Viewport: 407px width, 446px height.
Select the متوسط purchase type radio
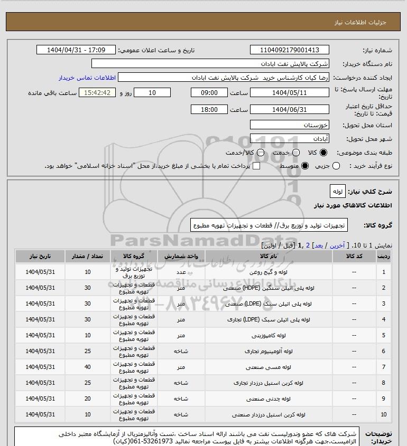tap(305, 166)
